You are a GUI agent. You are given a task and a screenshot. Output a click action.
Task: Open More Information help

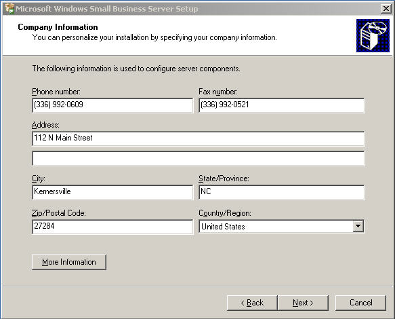[69, 262]
